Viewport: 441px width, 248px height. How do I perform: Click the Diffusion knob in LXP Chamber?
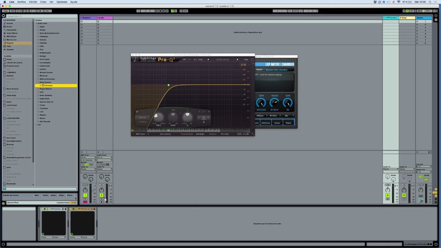tap(261, 103)
